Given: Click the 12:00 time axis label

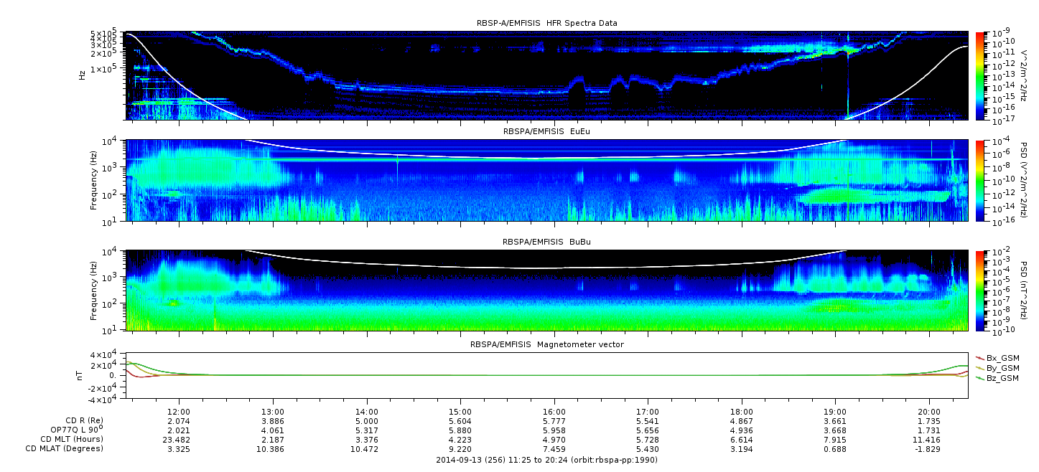Looking at the screenshot, I should tap(179, 412).
